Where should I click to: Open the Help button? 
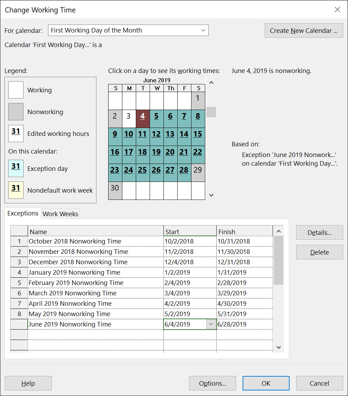28,383
